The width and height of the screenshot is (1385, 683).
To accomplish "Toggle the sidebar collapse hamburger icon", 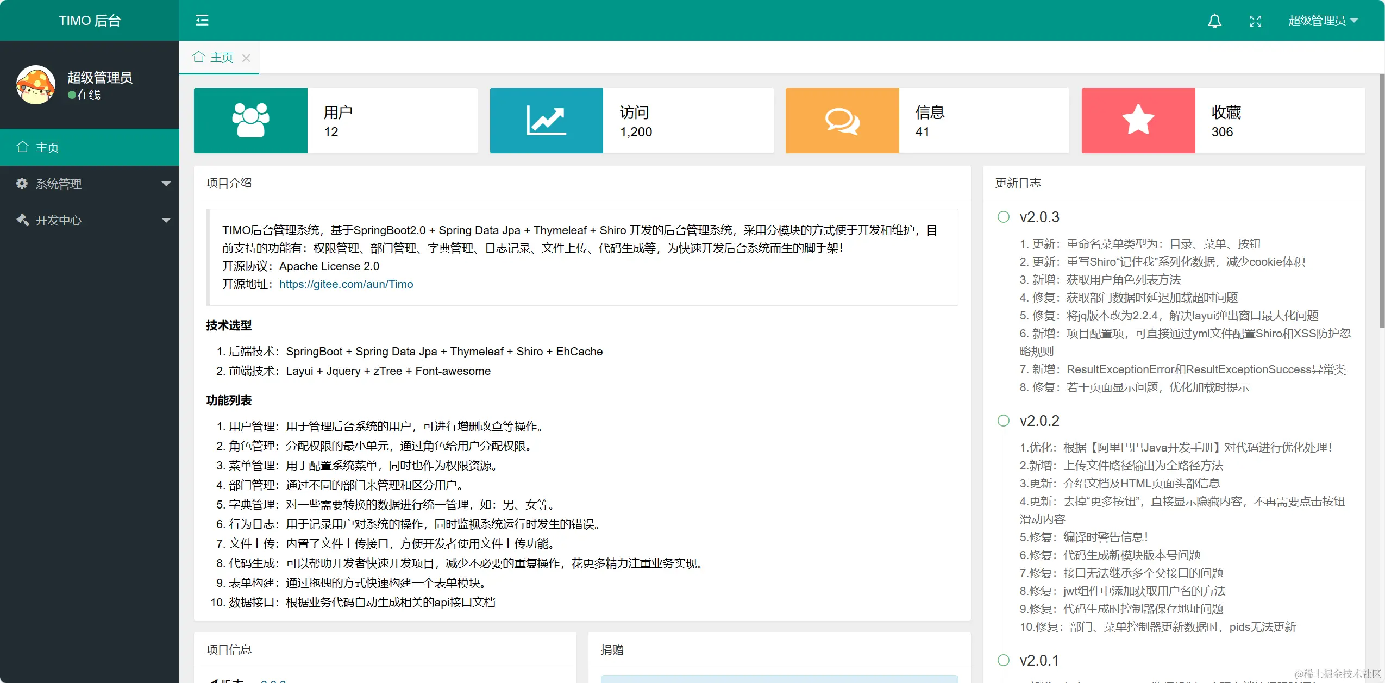I will pyautogui.click(x=202, y=21).
